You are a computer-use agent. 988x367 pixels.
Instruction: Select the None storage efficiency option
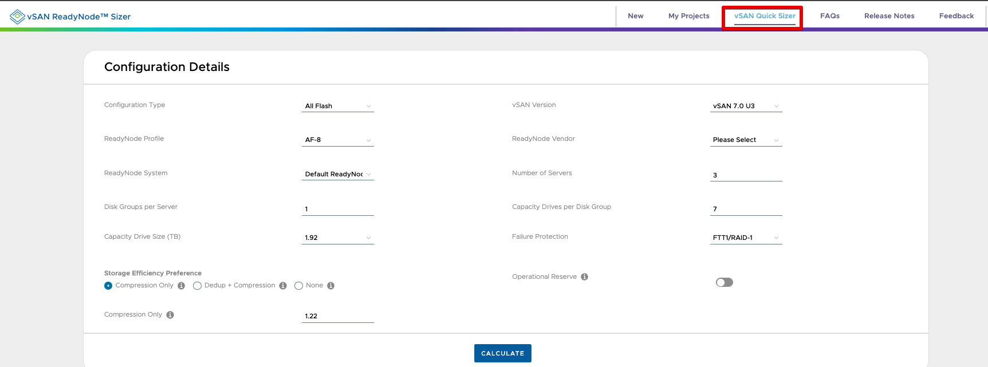(298, 286)
